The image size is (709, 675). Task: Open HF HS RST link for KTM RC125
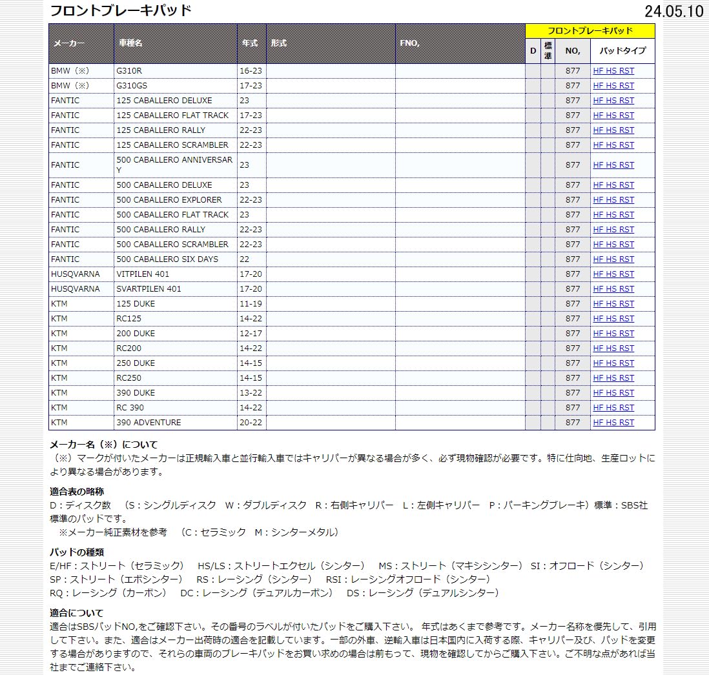(613, 319)
